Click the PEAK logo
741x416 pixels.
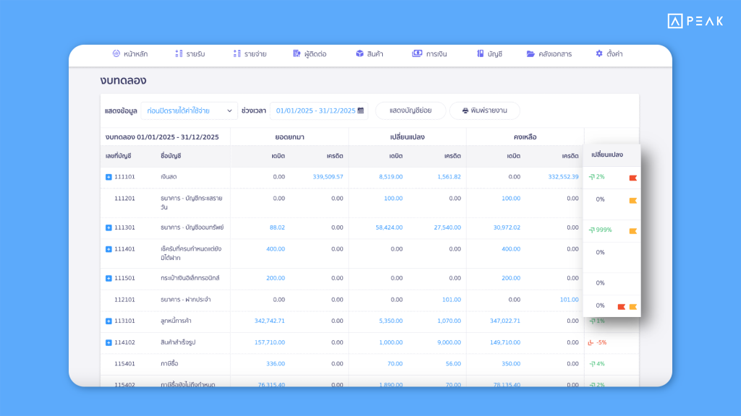(695, 21)
